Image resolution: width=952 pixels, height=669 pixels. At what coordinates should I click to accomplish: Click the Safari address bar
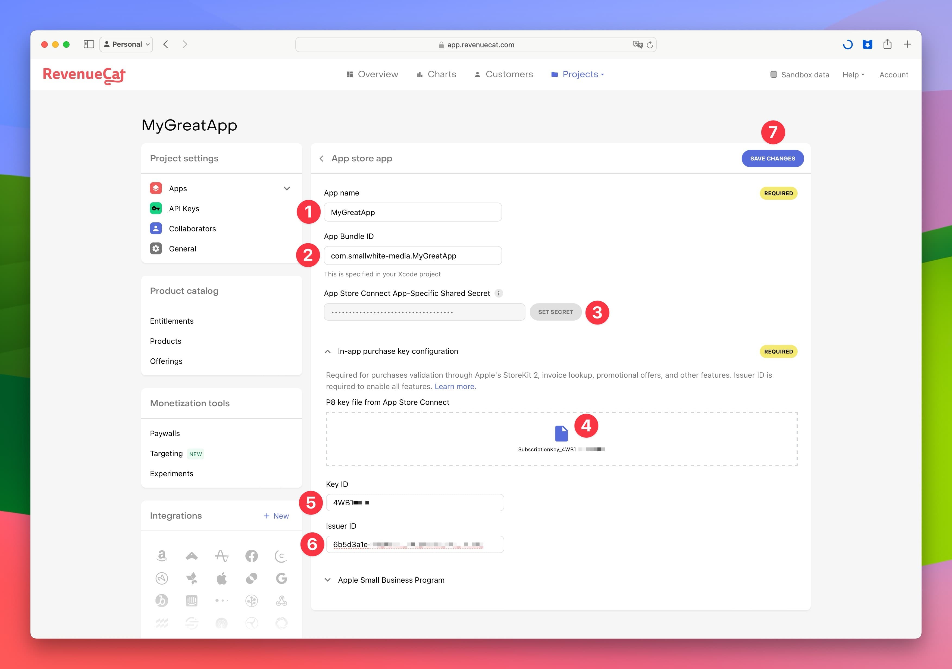475,45
